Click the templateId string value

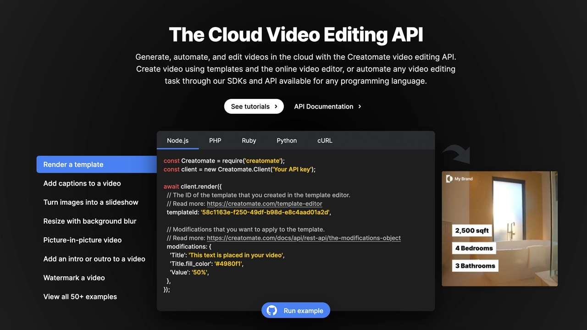coord(265,212)
